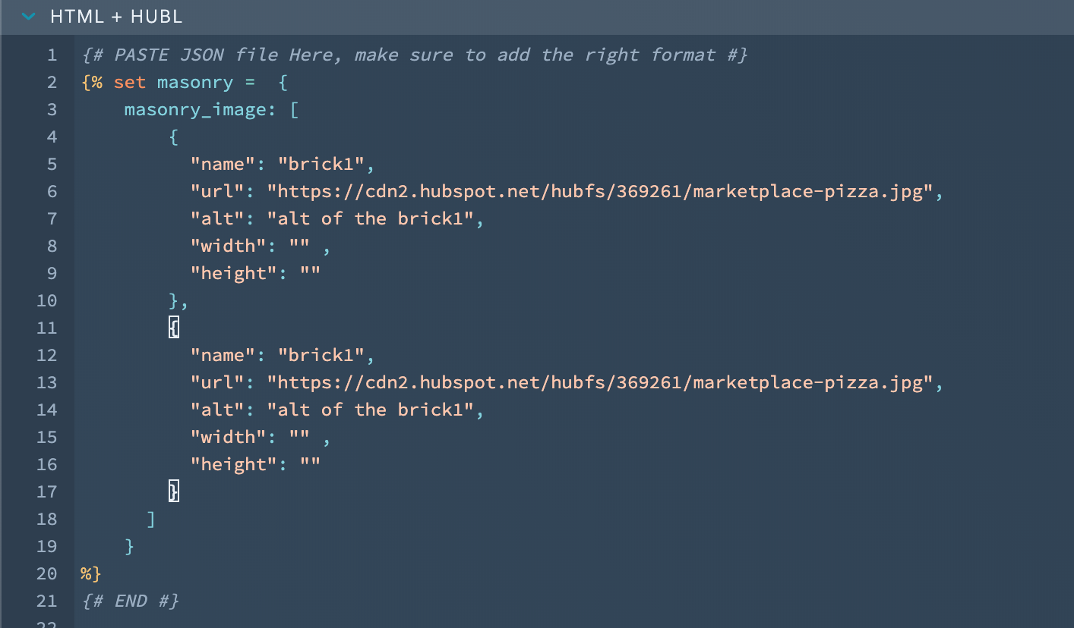Click the closing %} tag on line 20
Image resolution: width=1074 pixels, height=628 pixels.
90,573
